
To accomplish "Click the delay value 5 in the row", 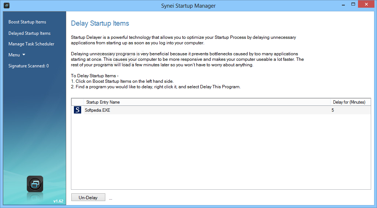I will point(333,110).
